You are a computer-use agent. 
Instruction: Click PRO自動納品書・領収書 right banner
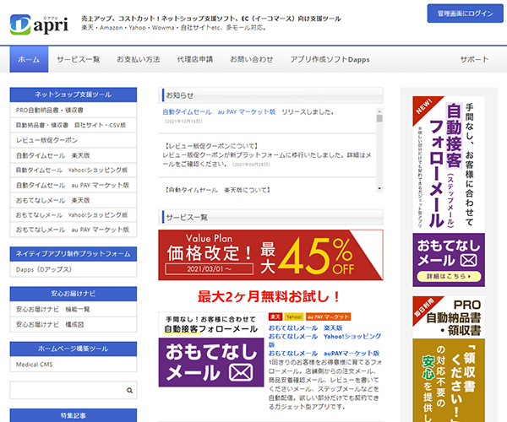449,359
